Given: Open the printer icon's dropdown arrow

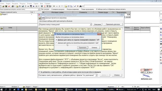Looking at the screenshot, I should coord(15,6).
